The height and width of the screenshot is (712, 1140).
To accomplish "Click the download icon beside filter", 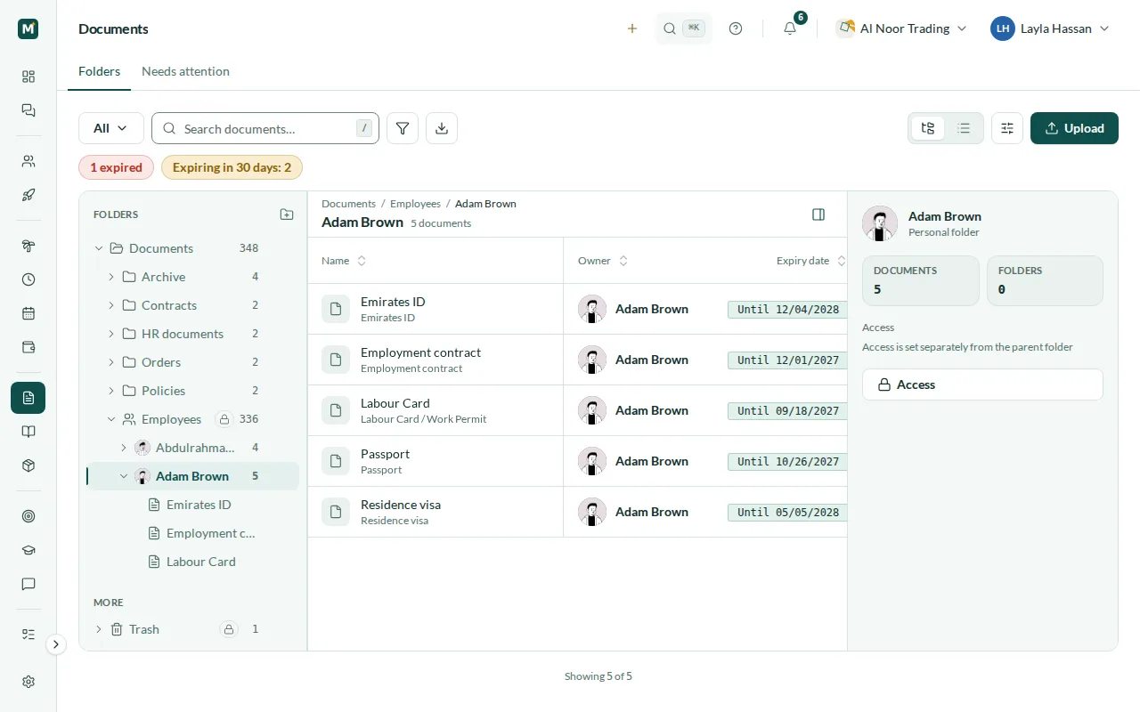I will (442, 128).
